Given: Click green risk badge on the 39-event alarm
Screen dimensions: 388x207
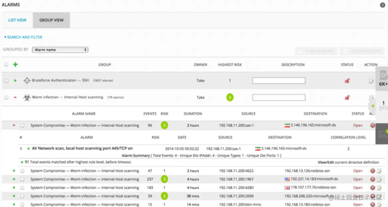Looking at the screenshot, I should coord(164,196).
